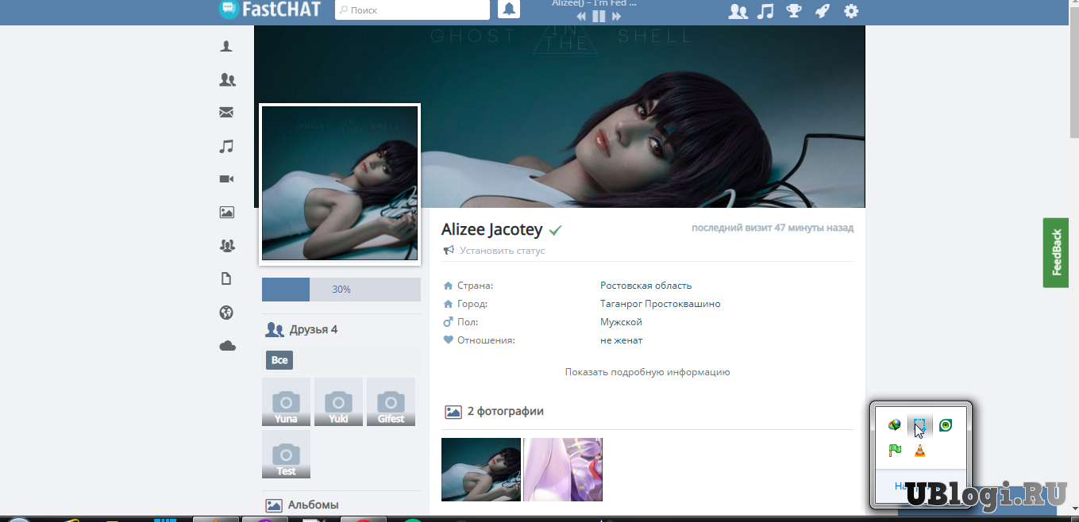This screenshot has width=1079, height=522.
Task: Open the notifications bell in header
Action: 509,10
